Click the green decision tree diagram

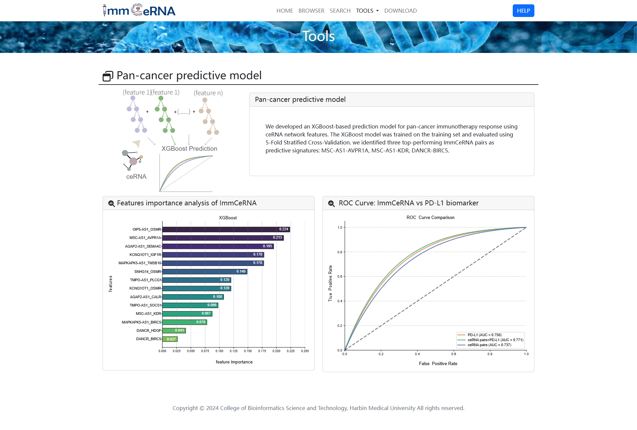tap(165, 115)
